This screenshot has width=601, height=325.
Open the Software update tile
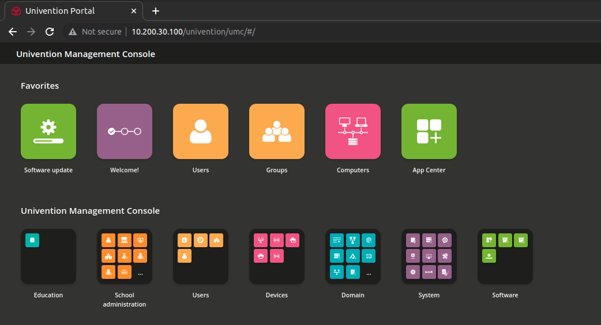(48, 131)
